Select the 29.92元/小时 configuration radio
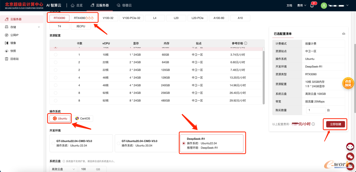356x172 pixels. point(55,101)
